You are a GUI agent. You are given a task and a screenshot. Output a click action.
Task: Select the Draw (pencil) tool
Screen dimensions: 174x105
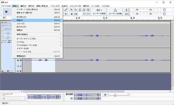click(66, 10)
